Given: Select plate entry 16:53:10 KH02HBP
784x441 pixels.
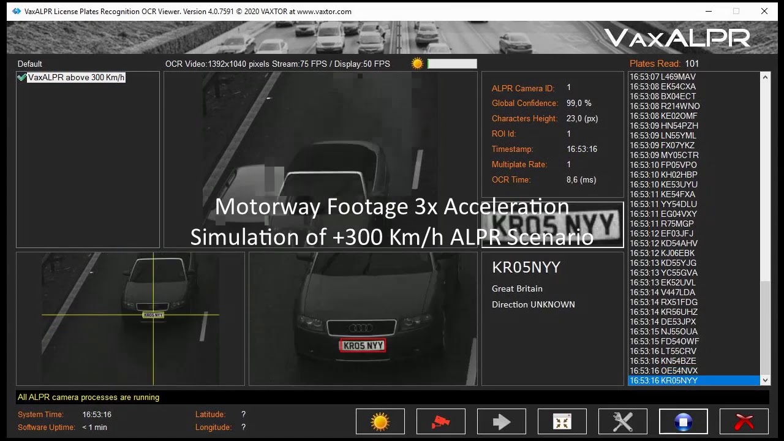Looking at the screenshot, I should pyautogui.click(x=695, y=175).
